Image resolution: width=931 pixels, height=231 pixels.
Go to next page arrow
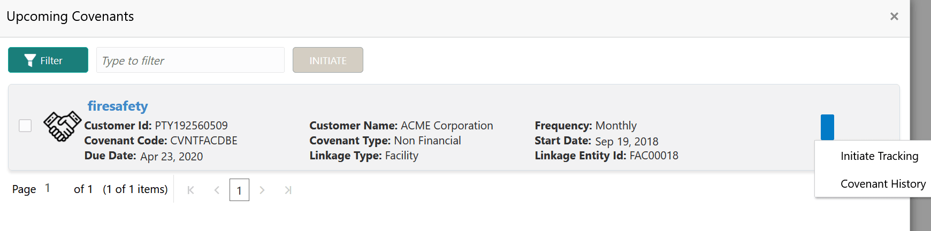pos(262,190)
